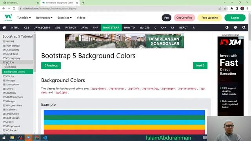This screenshot has height=141, width=251.
Task: Click the TA'MIRLANGAN XONADONLAR banner ad
Action: (x=124, y=41)
